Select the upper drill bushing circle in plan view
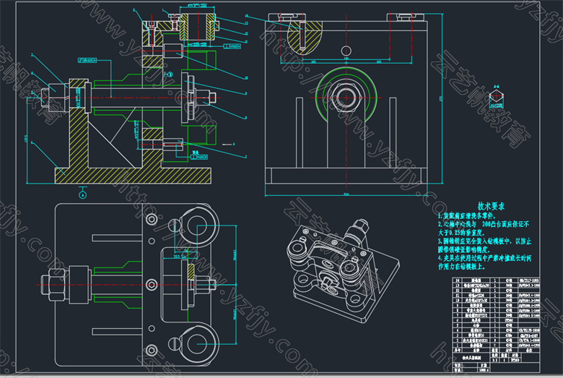The width and height of the screenshot is (563, 378). (x=197, y=226)
